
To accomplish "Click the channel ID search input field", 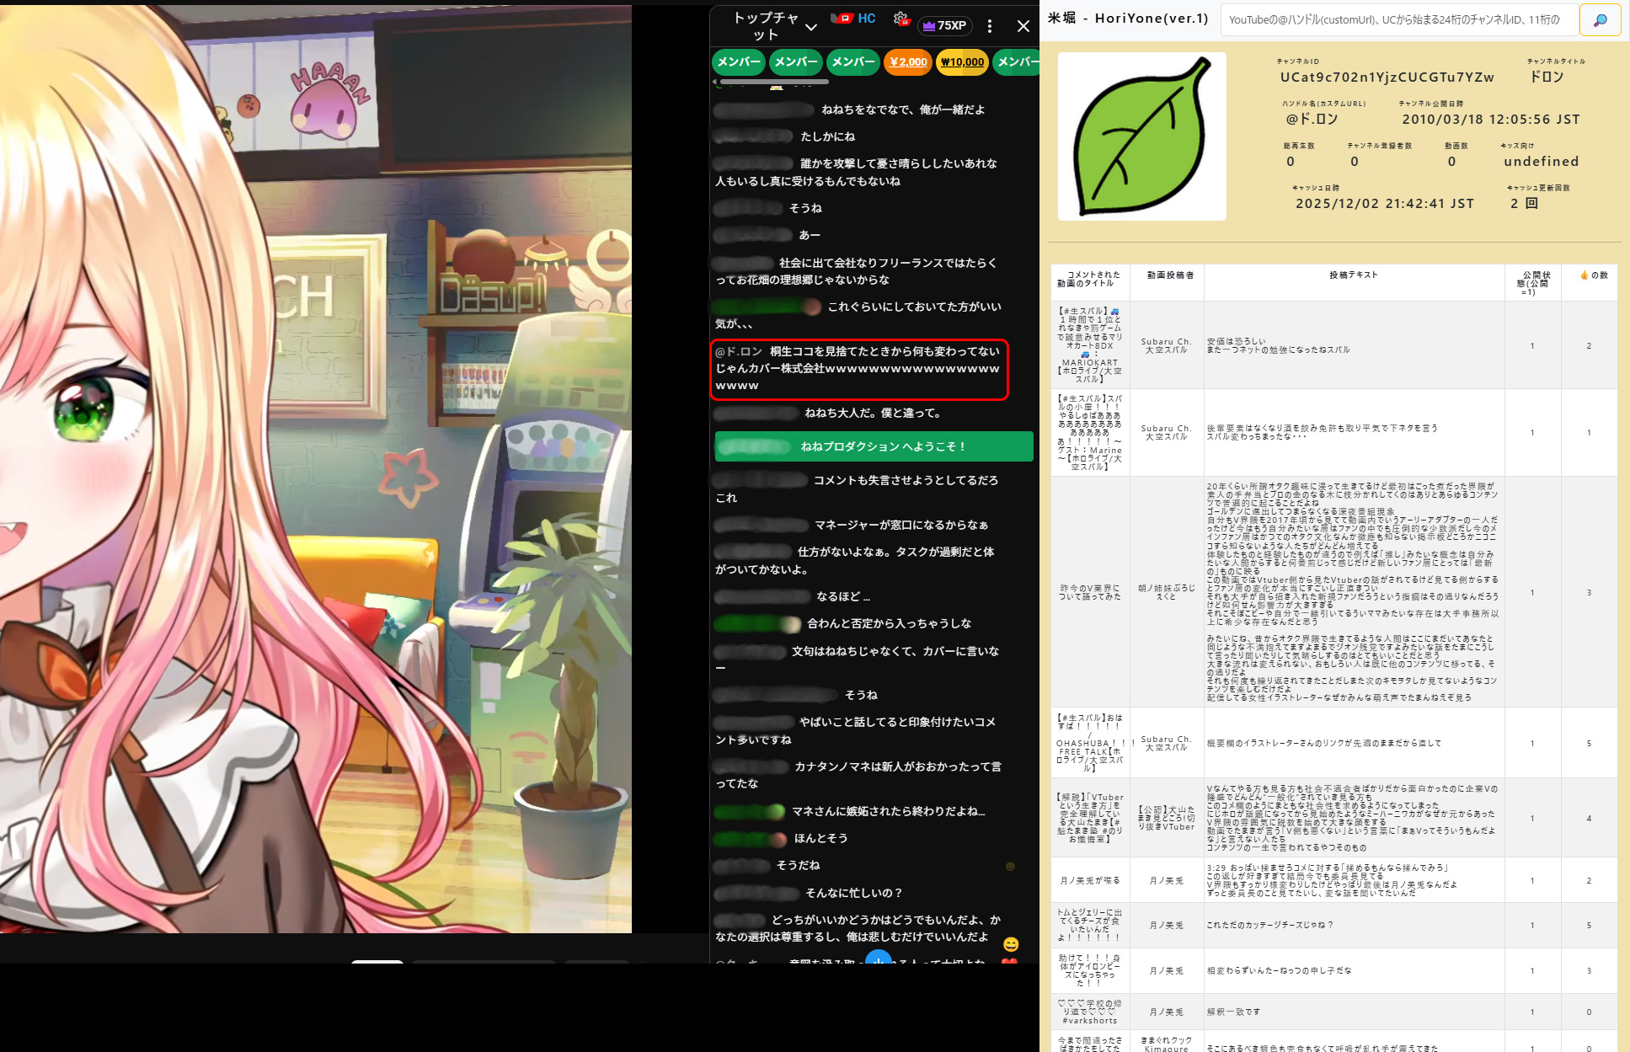I will tap(1398, 19).
